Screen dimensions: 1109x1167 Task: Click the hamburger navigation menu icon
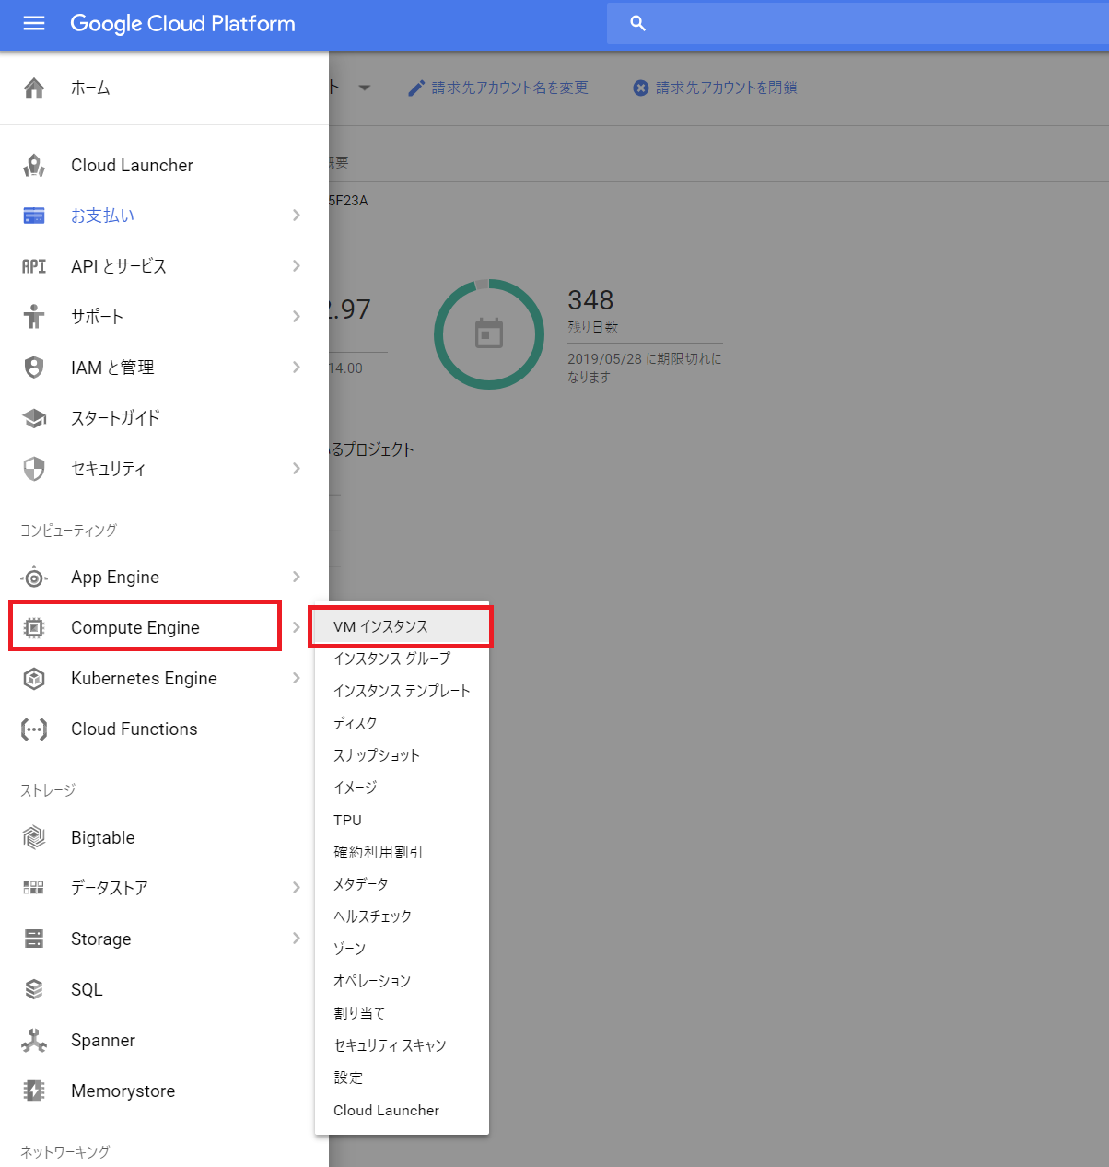coord(34,24)
